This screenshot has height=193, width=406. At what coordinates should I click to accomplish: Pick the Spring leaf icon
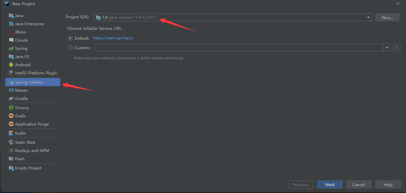[11, 48]
